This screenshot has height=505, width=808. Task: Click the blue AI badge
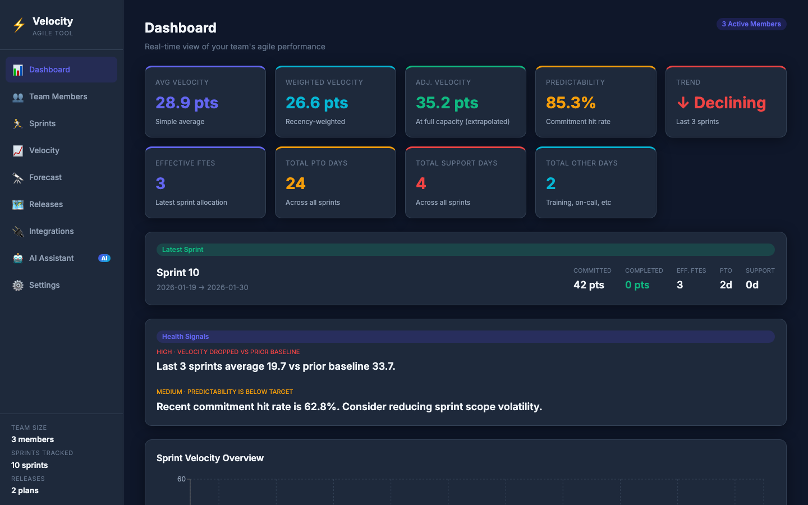(x=104, y=258)
